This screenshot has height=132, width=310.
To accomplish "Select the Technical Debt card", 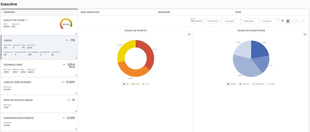I will 39,68.
